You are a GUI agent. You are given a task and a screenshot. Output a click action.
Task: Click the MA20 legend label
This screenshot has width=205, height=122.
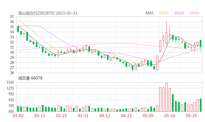179,13
